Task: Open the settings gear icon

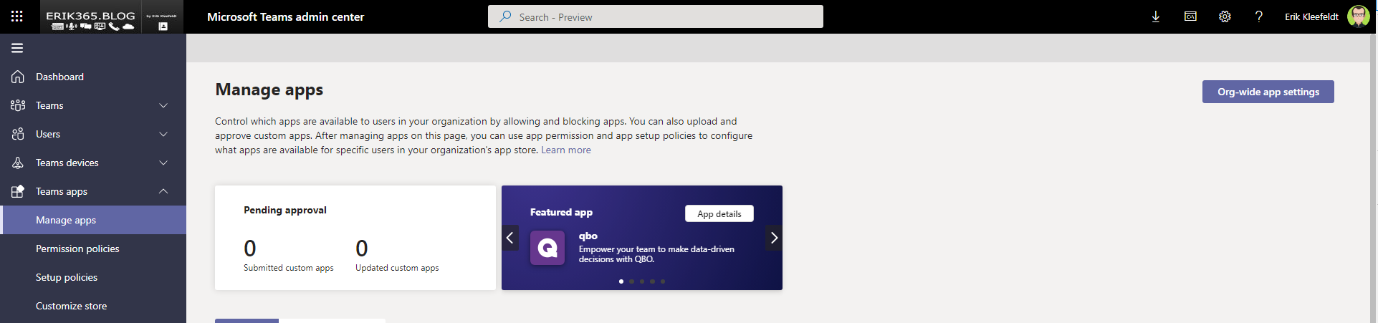Action: click(1225, 16)
